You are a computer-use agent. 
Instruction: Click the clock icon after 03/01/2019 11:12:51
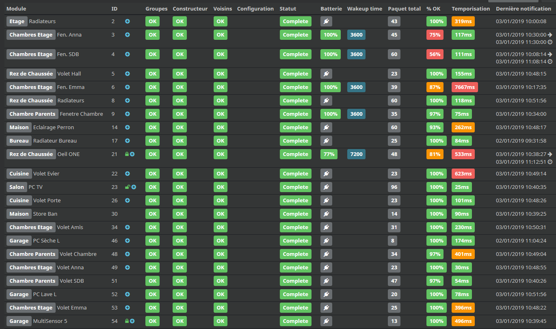[x=550, y=162]
